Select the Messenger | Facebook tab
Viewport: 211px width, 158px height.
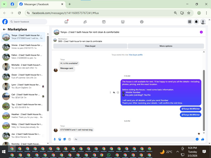pos(41,4)
